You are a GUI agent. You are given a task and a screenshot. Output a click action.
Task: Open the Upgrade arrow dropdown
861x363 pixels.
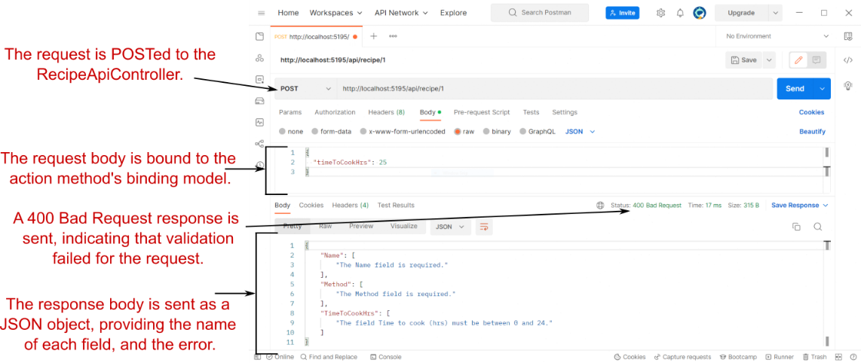[x=775, y=13]
